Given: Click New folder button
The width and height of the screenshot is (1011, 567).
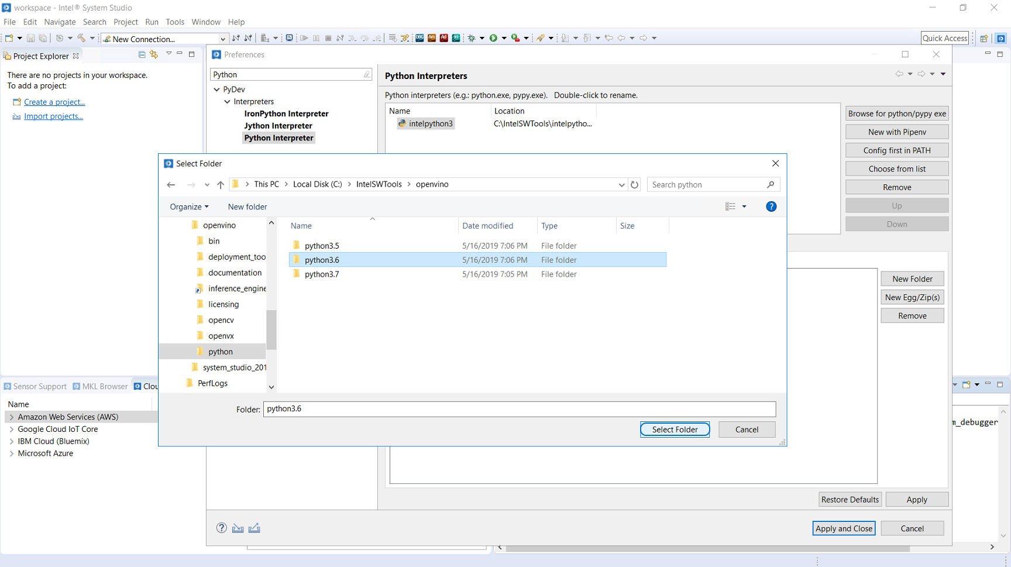Looking at the screenshot, I should [247, 207].
